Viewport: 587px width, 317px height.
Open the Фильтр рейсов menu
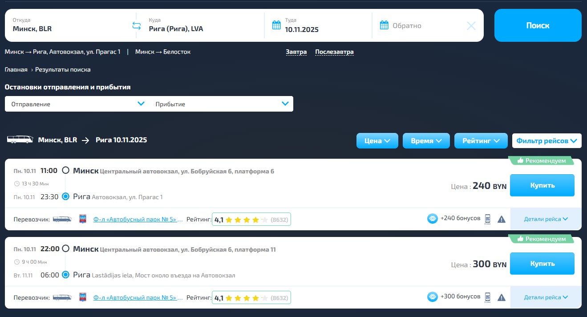547,141
